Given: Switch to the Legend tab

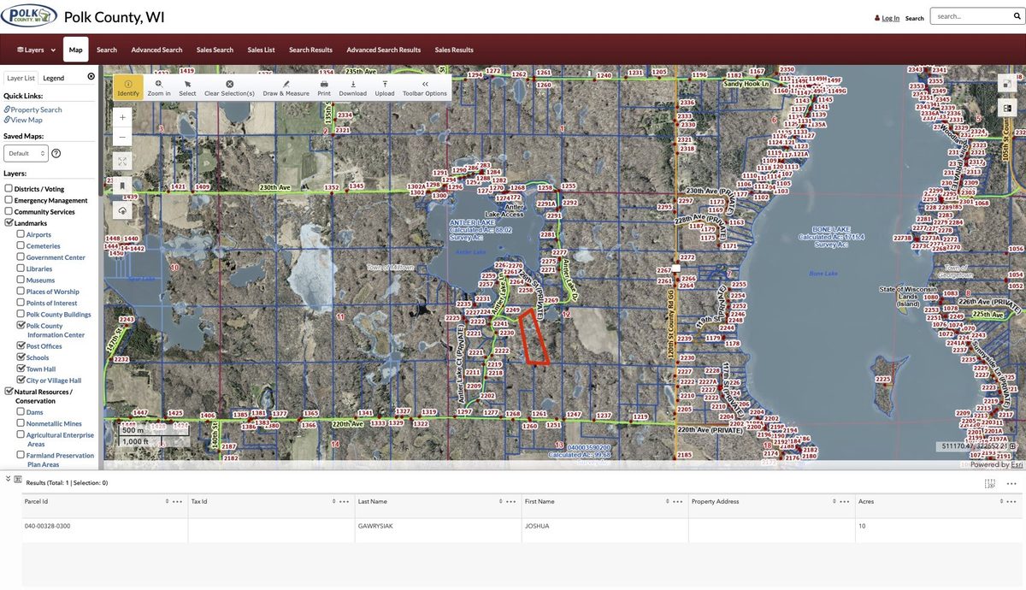Looking at the screenshot, I should tap(54, 78).
